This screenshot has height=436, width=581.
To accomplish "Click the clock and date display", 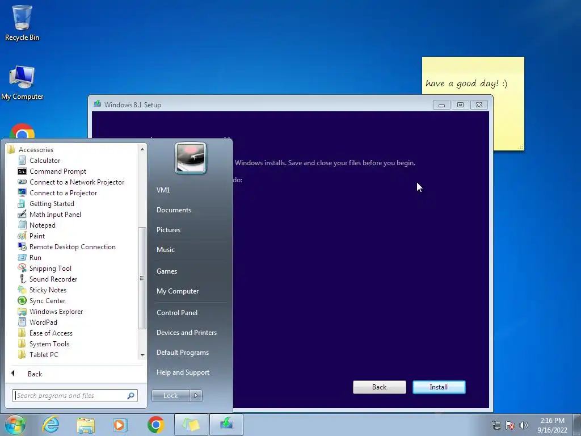I will tap(553, 425).
